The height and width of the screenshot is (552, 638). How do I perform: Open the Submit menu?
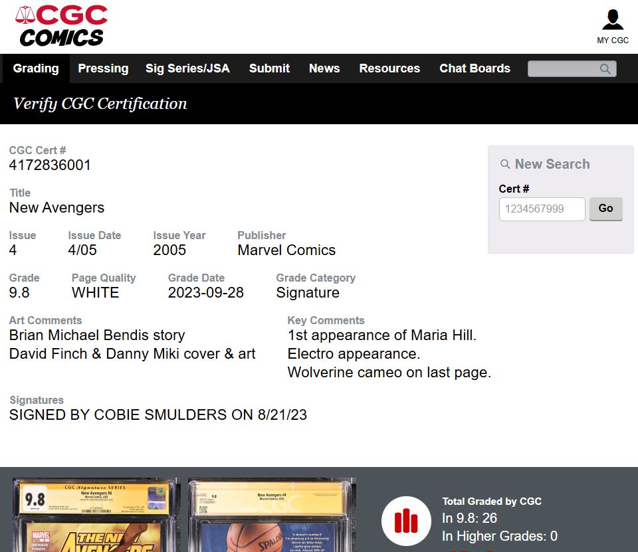[x=269, y=68]
